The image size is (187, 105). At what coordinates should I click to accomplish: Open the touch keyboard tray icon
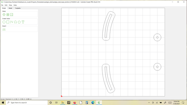(170, 103)
